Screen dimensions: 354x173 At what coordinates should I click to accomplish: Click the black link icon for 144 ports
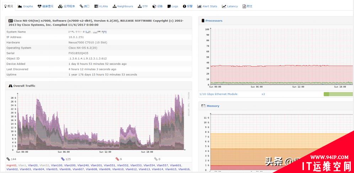tap(8, 159)
